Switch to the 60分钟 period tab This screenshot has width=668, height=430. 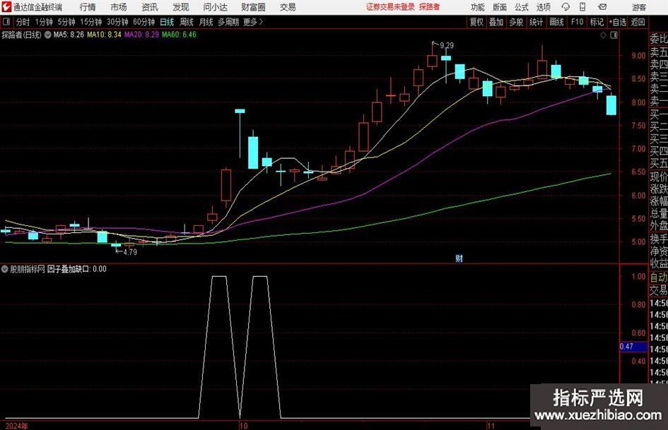144,22
